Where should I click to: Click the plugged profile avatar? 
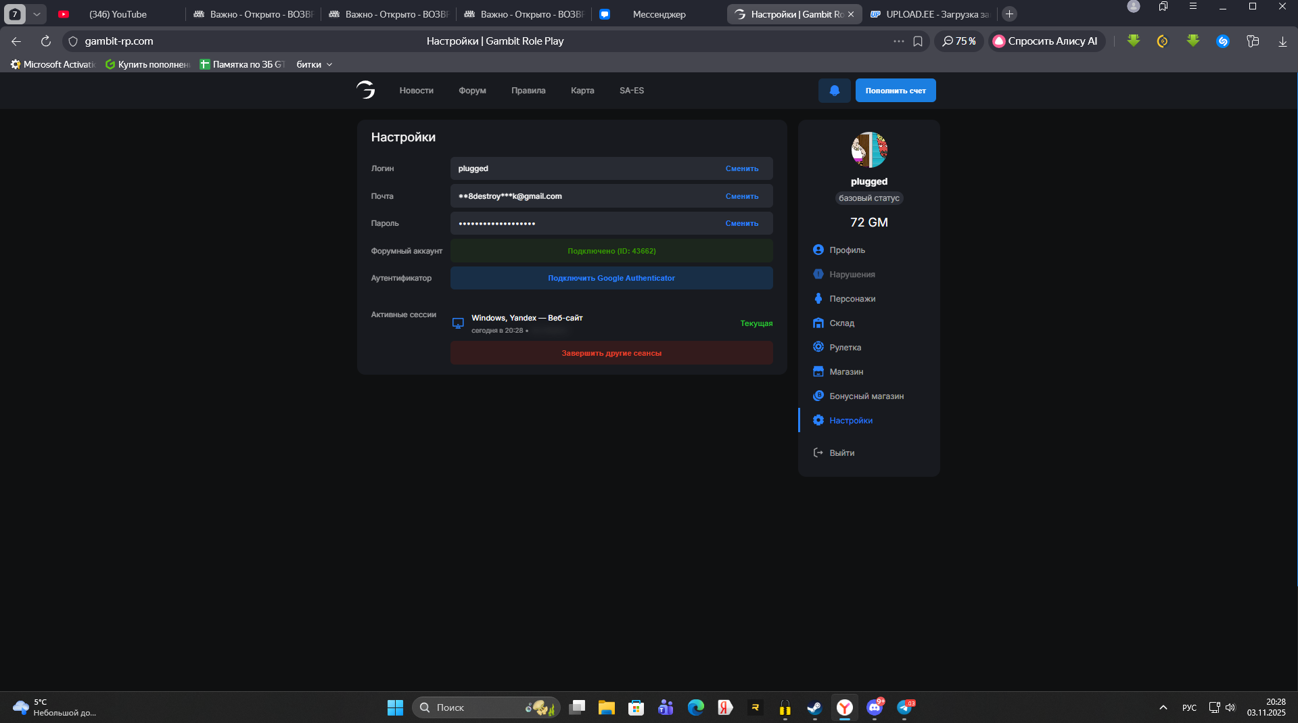pyautogui.click(x=868, y=149)
